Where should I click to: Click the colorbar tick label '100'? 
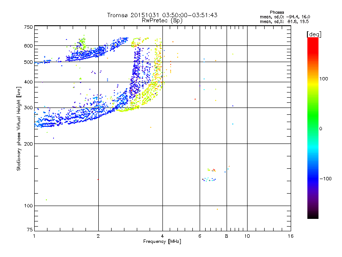324,79
